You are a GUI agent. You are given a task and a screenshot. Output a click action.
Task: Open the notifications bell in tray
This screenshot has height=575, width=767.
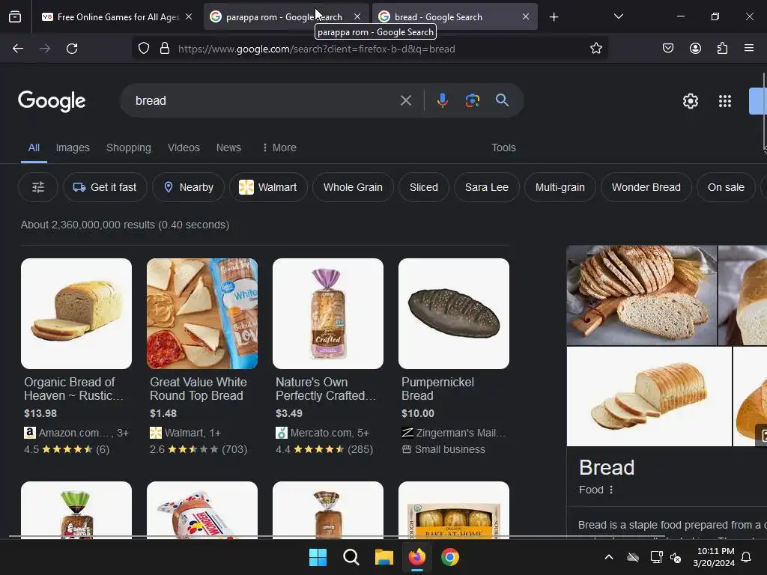click(x=747, y=557)
